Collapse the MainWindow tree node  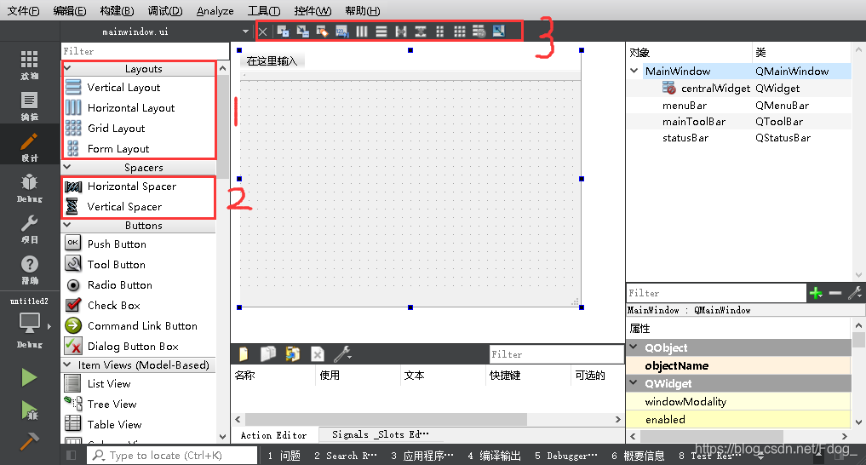point(634,71)
